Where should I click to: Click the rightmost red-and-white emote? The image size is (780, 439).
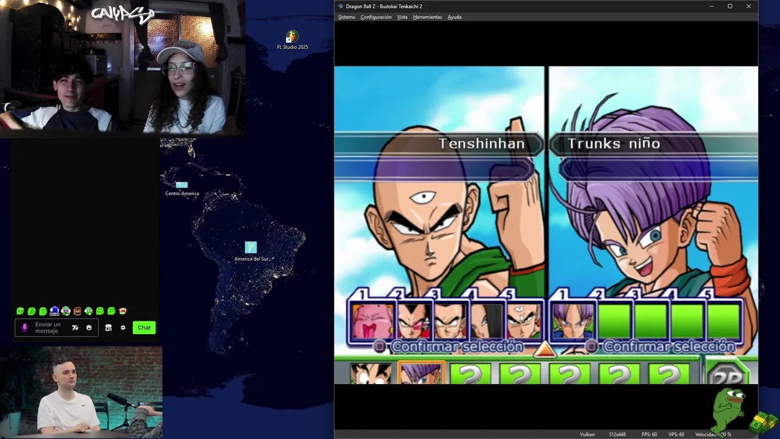click(122, 311)
